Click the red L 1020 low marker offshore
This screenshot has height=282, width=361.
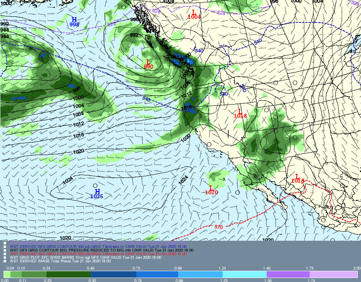(211, 190)
